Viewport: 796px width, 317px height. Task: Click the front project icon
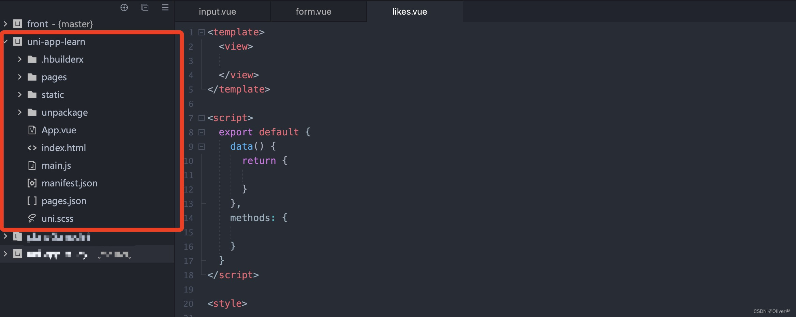pyautogui.click(x=18, y=24)
